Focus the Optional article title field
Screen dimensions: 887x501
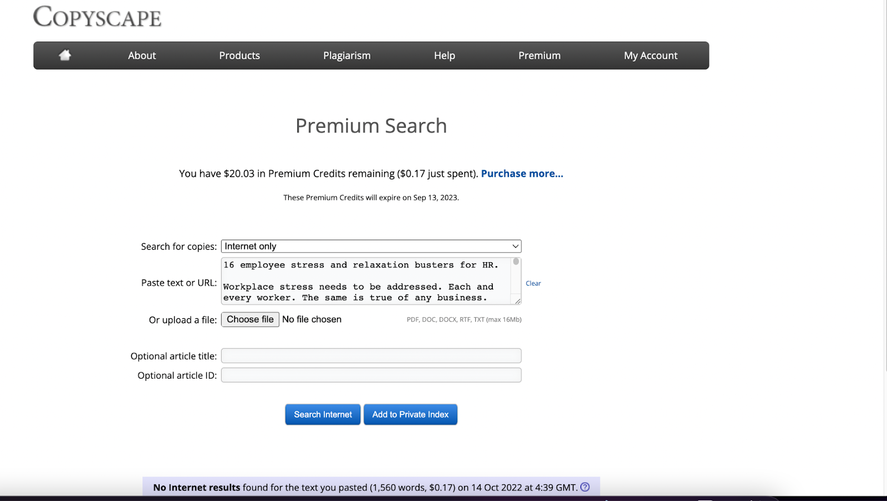[371, 355]
